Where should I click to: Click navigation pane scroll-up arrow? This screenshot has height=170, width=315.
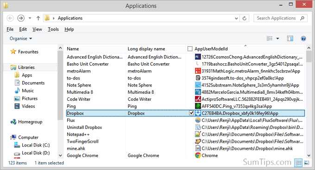coord(60,48)
